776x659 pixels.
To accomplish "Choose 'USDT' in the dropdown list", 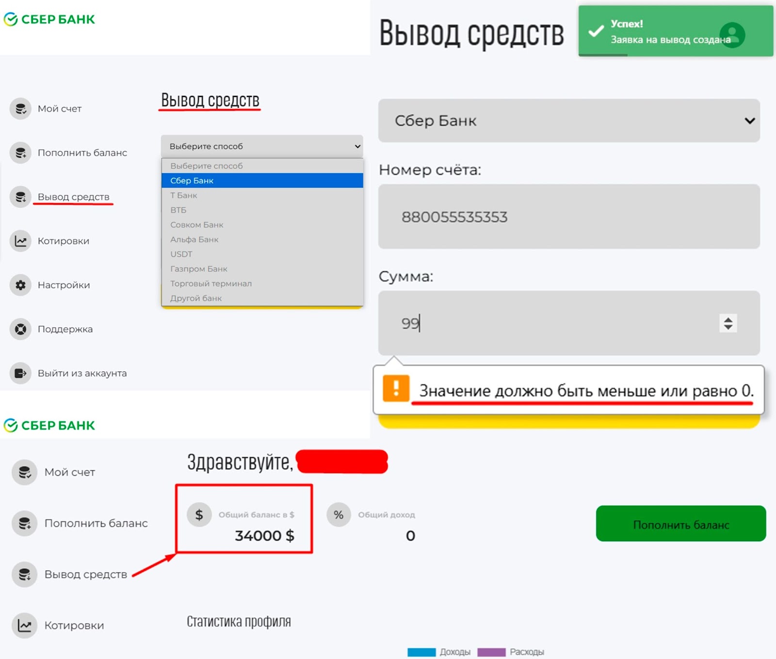I will [x=262, y=254].
